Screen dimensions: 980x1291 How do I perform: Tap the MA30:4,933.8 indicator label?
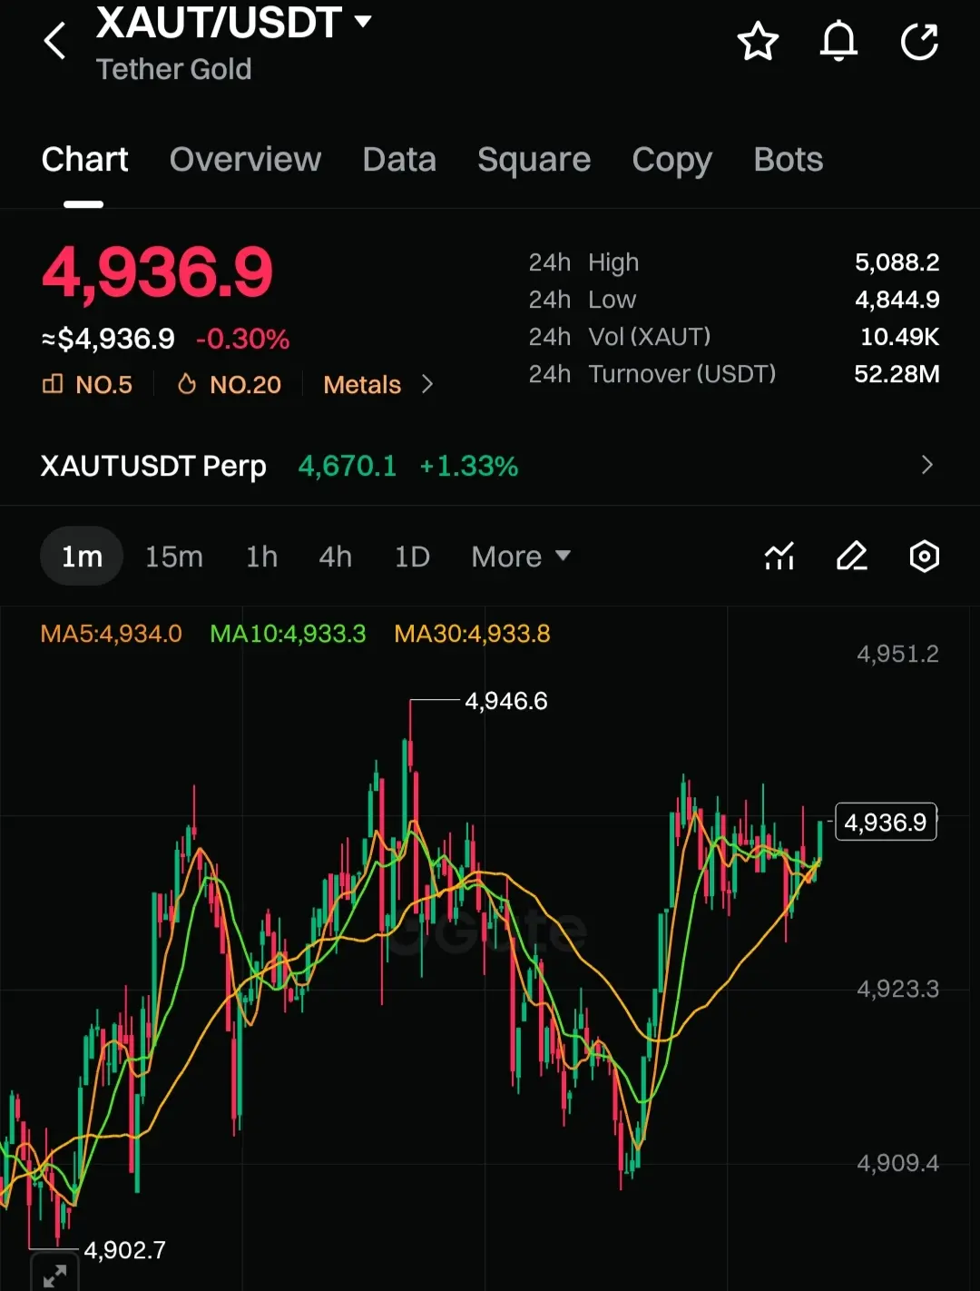[472, 634]
